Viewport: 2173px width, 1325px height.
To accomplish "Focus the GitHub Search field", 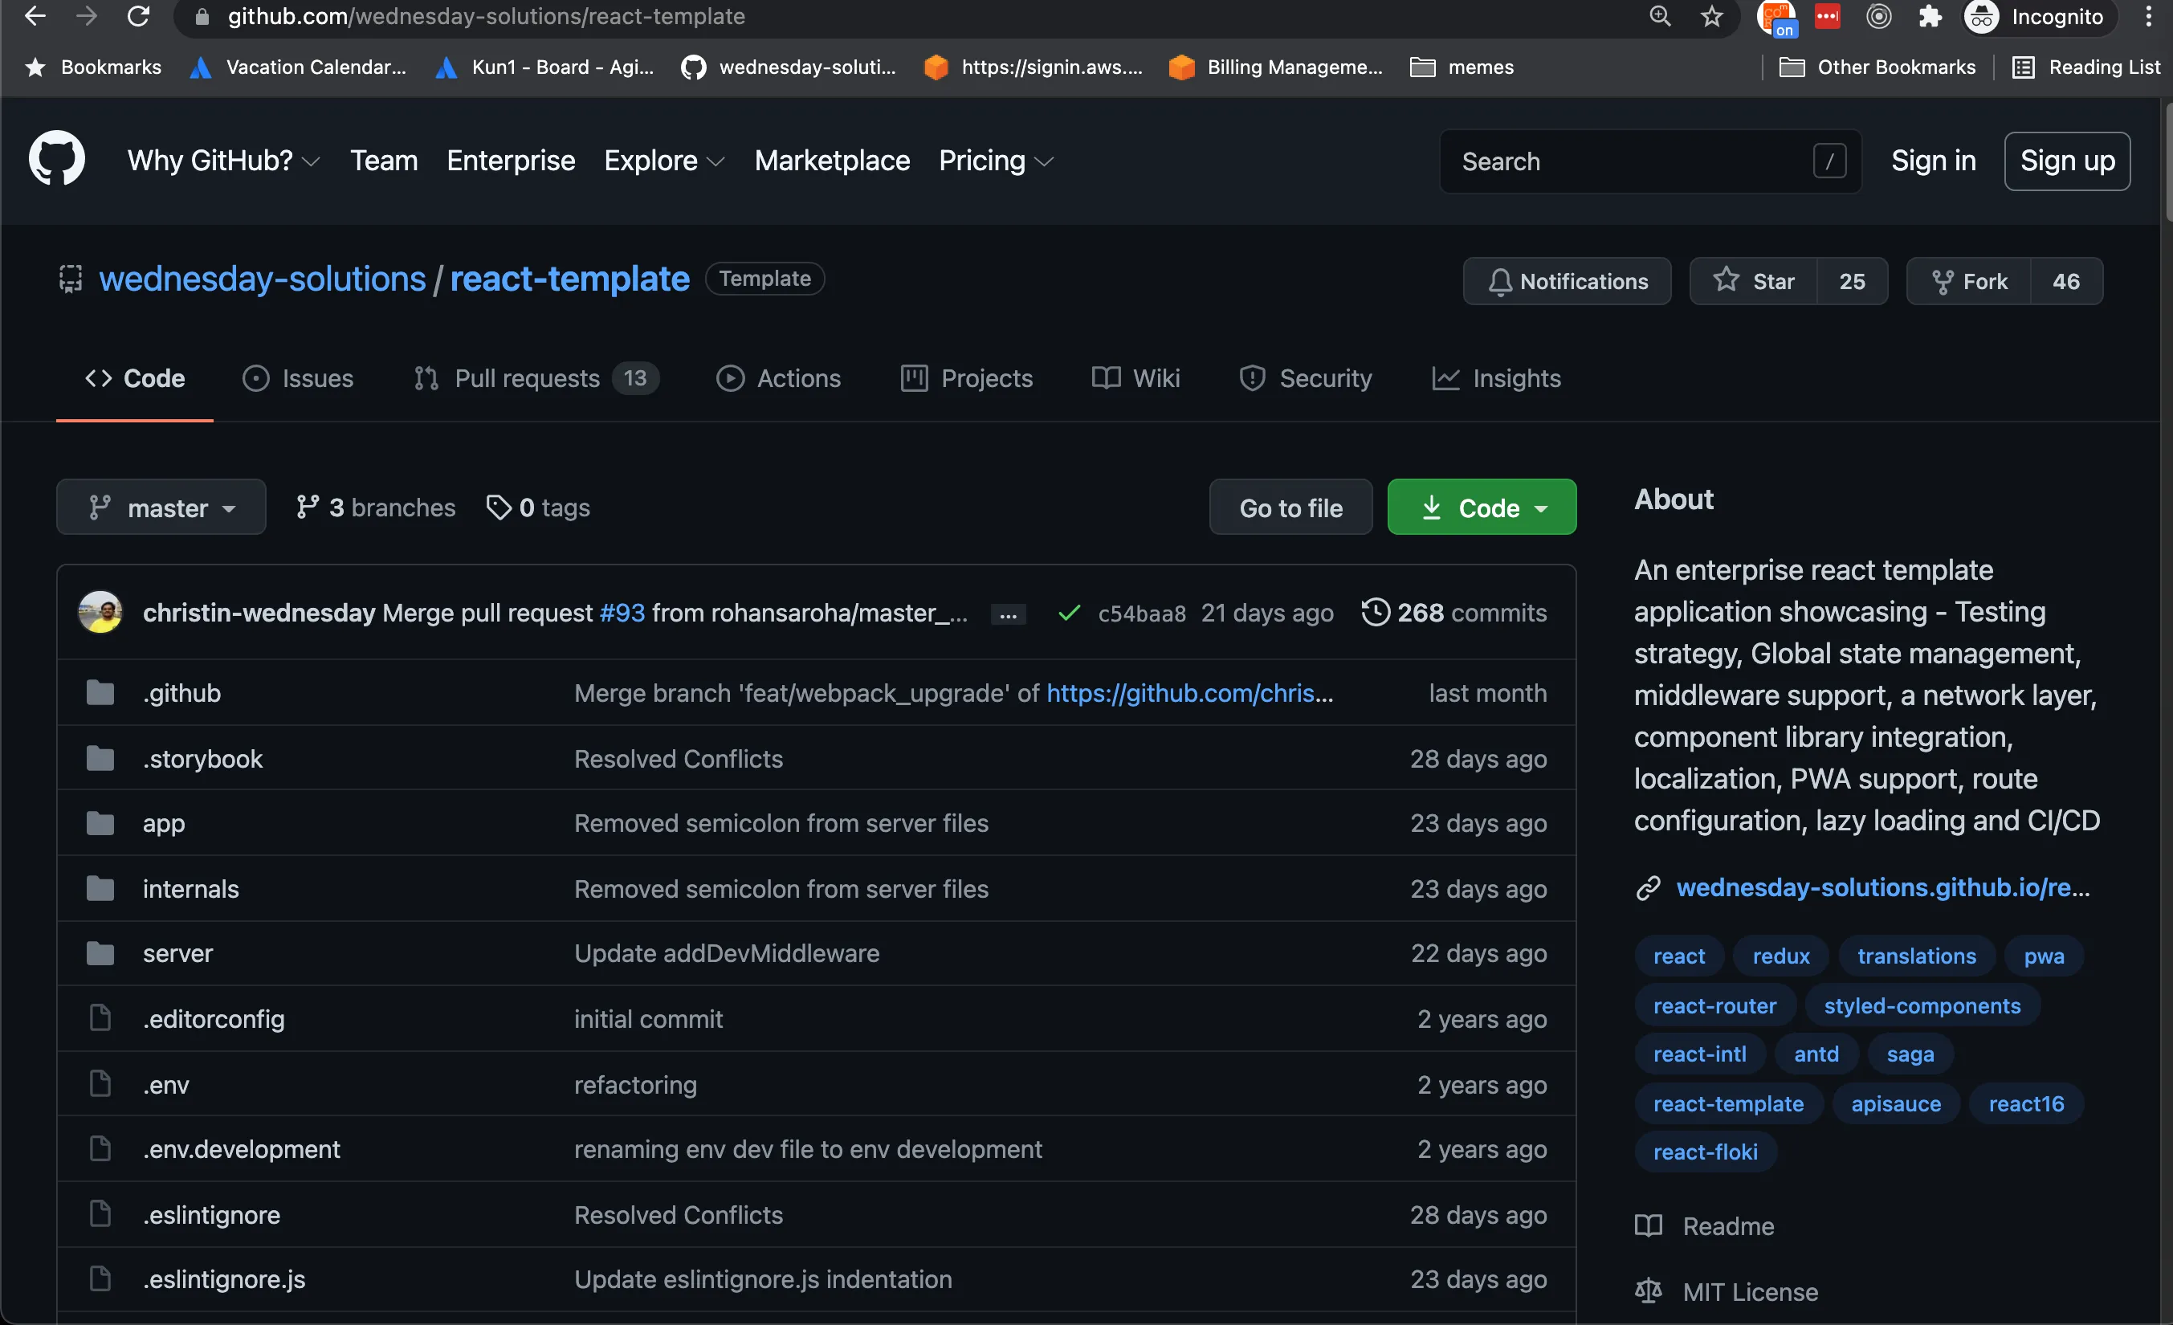I will 1650,161.
